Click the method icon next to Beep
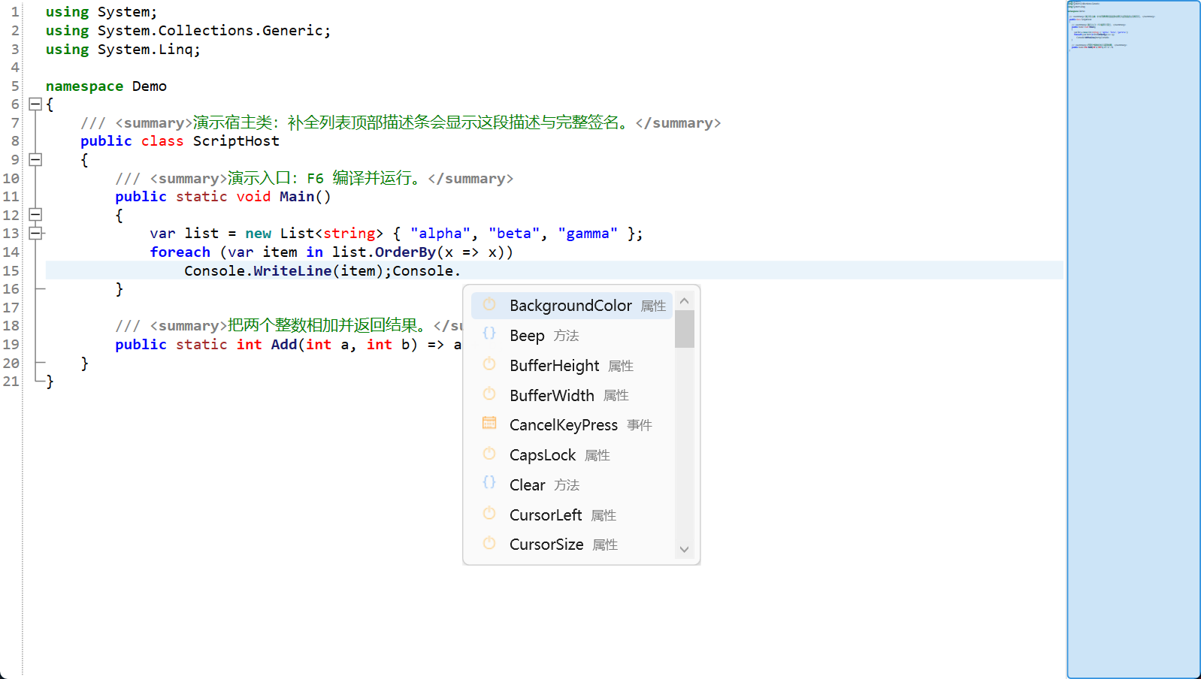Viewport: 1201px width, 679px height. 489,333
